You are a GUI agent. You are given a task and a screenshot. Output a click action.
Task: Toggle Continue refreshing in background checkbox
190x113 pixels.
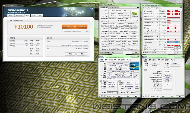click(x=144, y=50)
